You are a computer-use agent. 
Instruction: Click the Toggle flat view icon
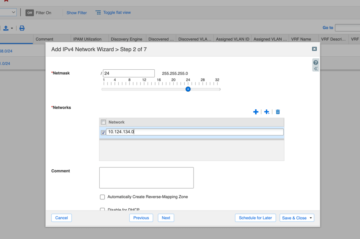point(98,12)
